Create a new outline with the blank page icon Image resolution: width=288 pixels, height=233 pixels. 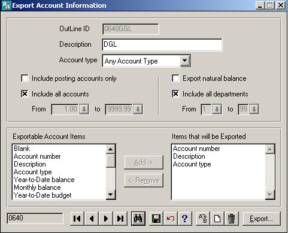217,219
